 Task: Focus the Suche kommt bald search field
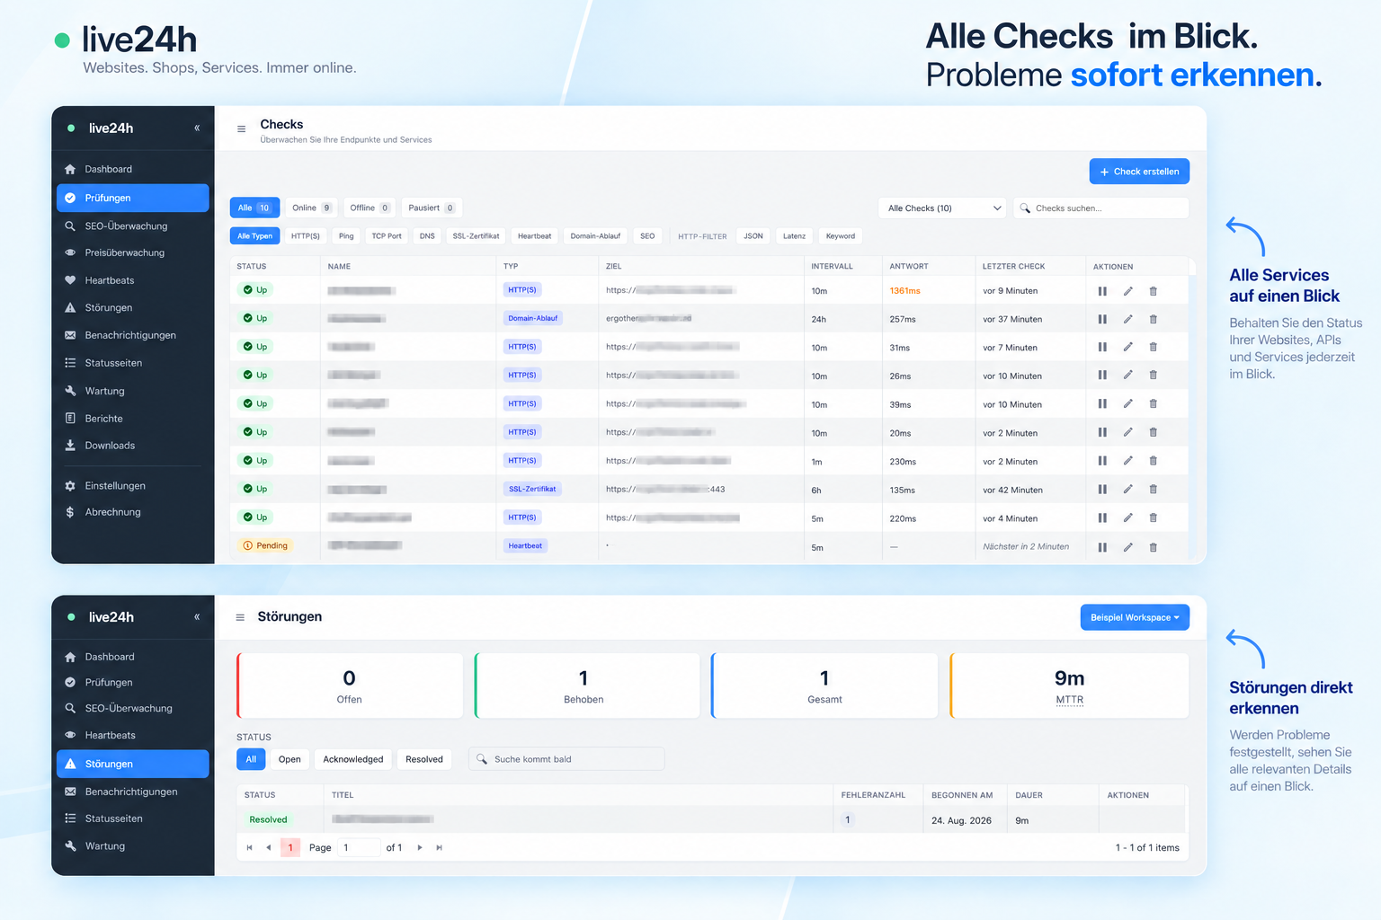click(567, 759)
